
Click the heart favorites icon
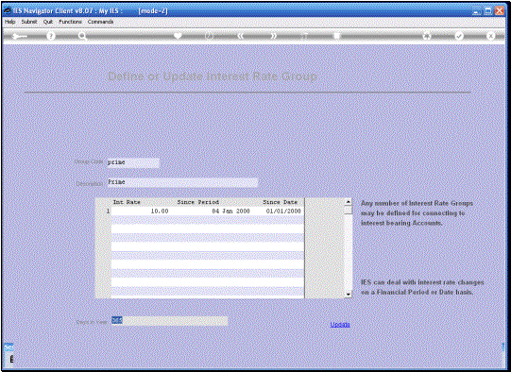[178, 36]
